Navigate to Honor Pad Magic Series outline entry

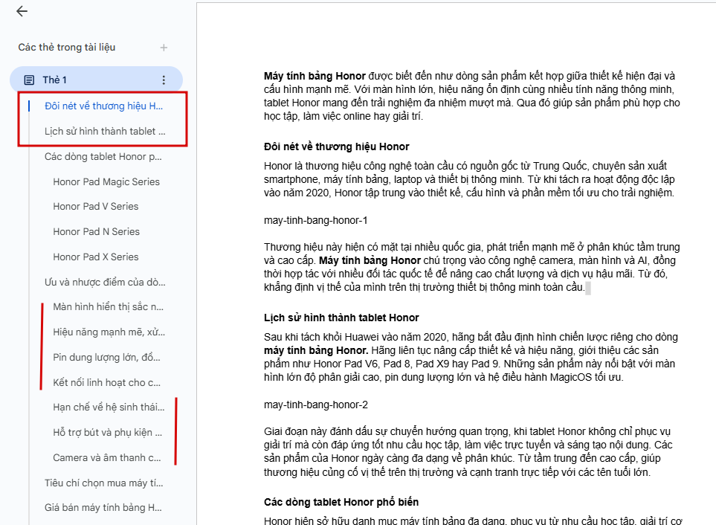tap(106, 181)
